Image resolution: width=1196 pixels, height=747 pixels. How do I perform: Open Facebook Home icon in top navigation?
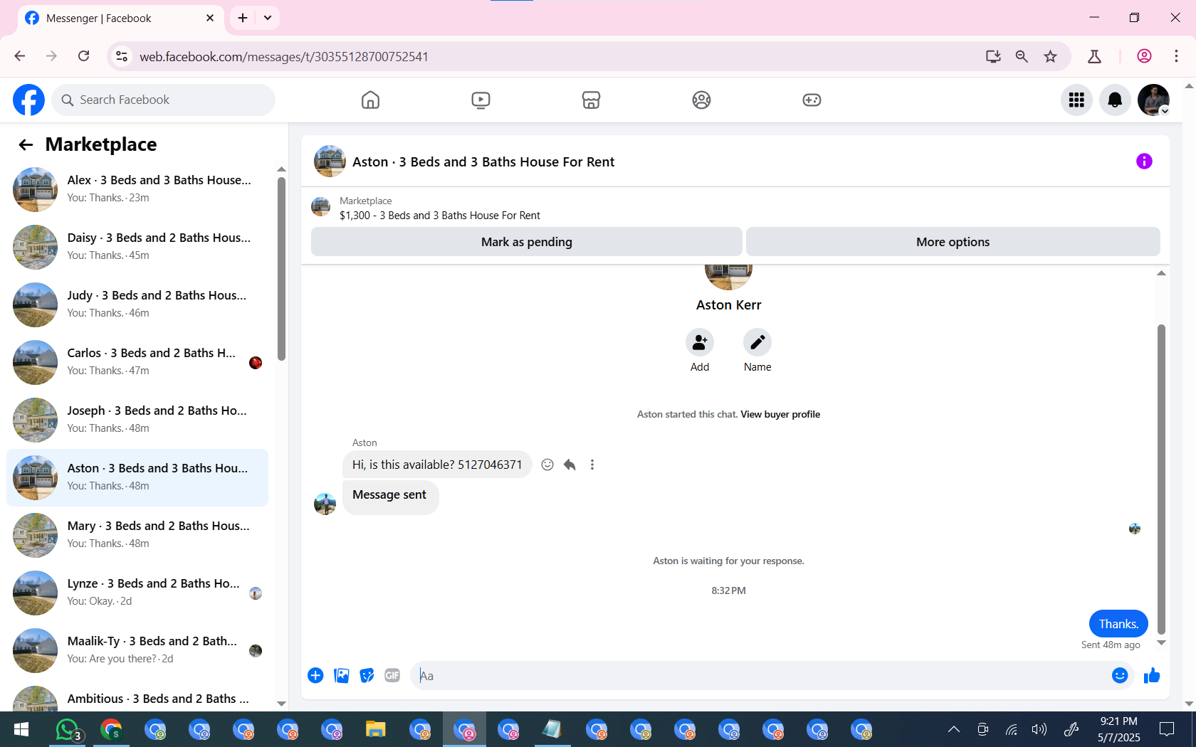370,100
